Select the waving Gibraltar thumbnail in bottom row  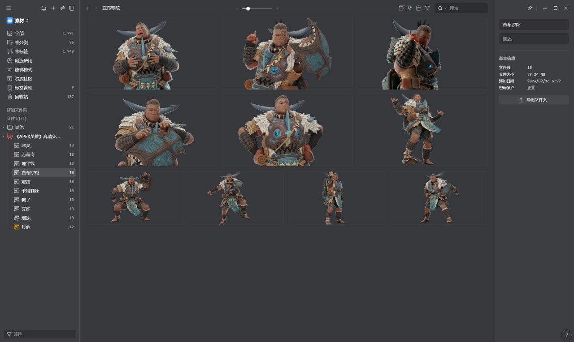click(x=337, y=197)
